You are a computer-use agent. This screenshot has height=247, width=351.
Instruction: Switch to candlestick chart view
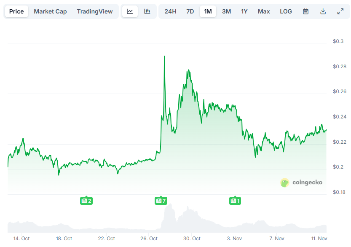coord(147,11)
